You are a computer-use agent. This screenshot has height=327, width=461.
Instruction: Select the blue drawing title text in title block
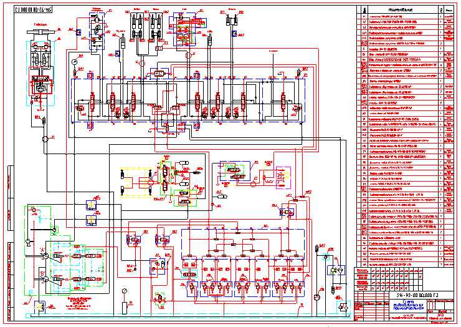(x=409, y=306)
